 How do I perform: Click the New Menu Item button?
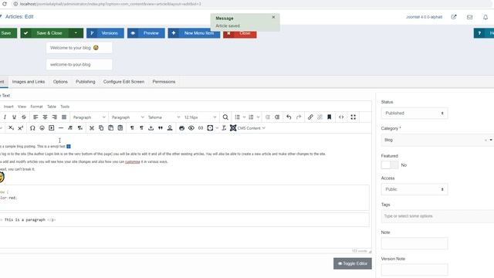[194, 33]
